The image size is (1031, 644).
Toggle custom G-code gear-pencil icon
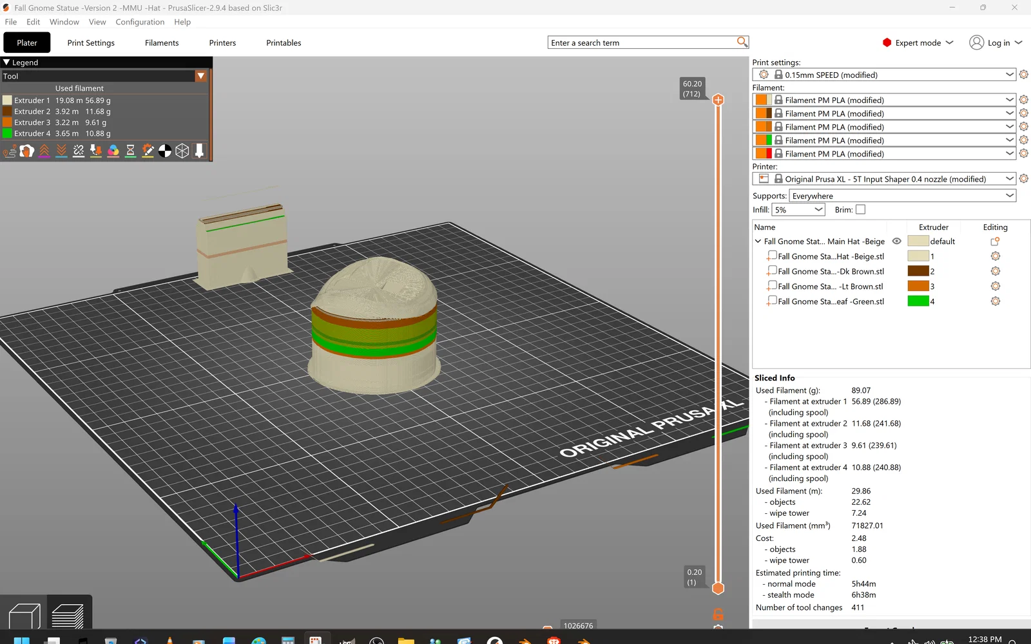pyautogui.click(x=148, y=151)
